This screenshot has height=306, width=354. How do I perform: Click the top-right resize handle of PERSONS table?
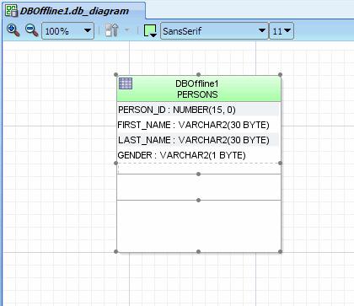(x=280, y=74)
